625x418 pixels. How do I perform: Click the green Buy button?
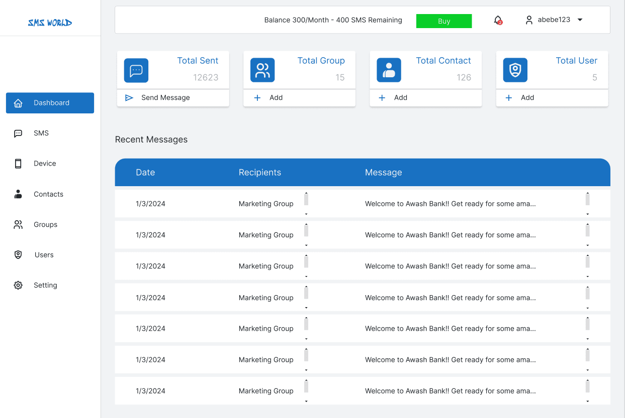click(x=444, y=21)
